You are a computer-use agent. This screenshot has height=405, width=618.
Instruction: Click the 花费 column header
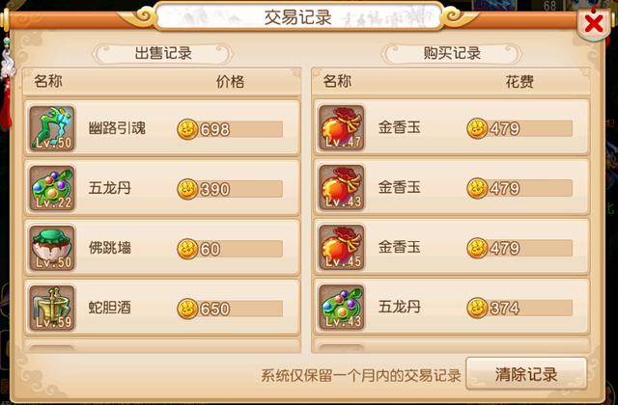click(520, 81)
